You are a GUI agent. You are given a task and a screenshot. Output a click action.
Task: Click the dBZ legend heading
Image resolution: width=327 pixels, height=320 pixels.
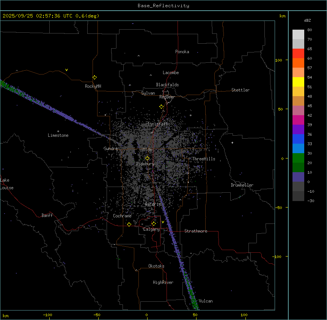[x=308, y=20]
